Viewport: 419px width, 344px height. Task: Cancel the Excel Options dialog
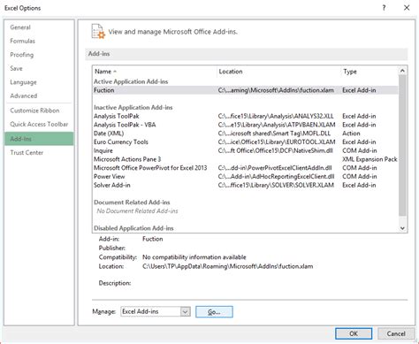click(396, 333)
